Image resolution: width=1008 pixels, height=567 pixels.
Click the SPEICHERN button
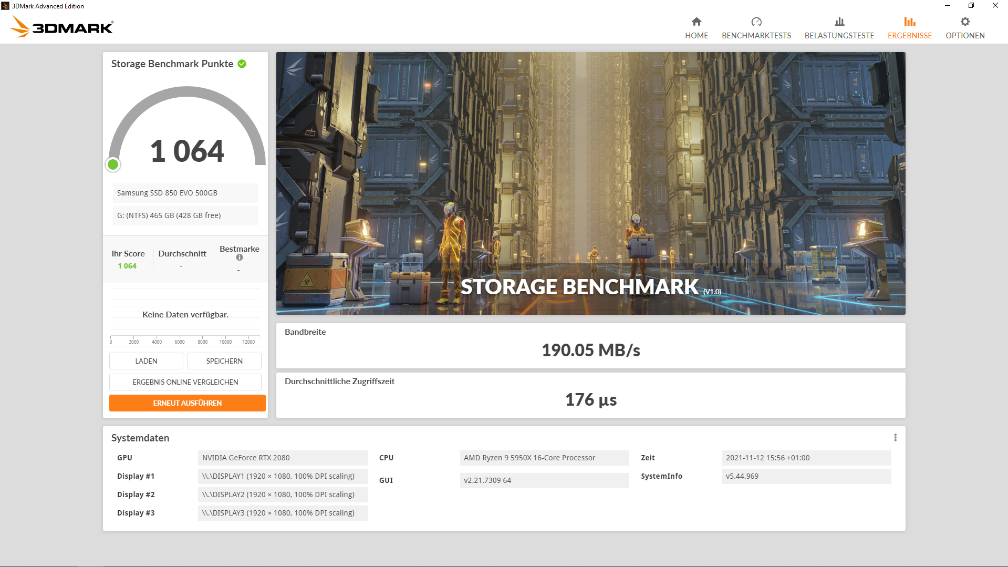click(x=224, y=361)
